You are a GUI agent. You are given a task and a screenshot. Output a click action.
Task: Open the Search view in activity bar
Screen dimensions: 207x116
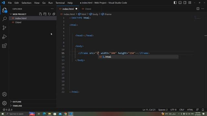tap(4, 19)
